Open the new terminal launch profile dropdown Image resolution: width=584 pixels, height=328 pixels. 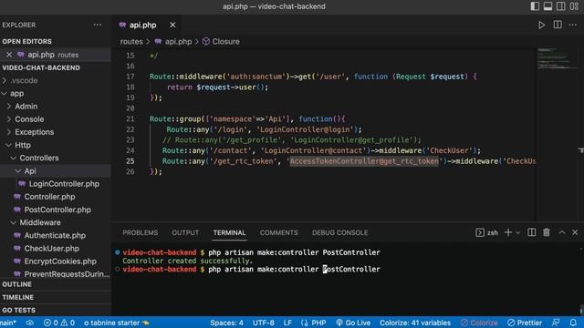(517, 233)
